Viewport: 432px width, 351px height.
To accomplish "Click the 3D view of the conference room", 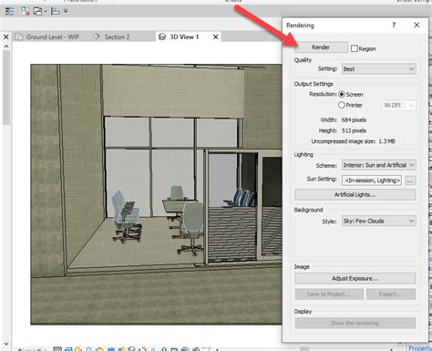I will click(157, 194).
